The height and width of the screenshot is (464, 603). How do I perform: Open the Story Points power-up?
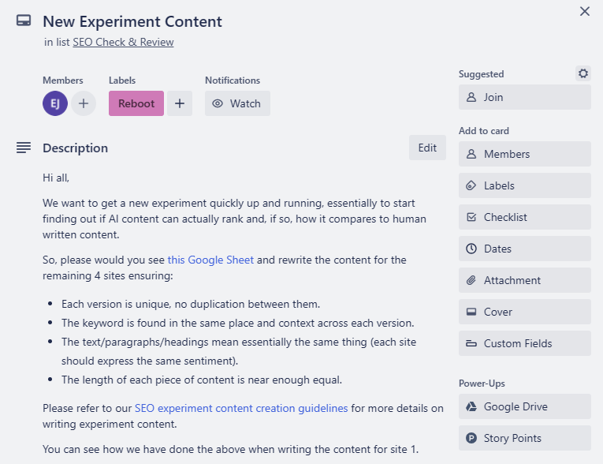[x=524, y=438]
